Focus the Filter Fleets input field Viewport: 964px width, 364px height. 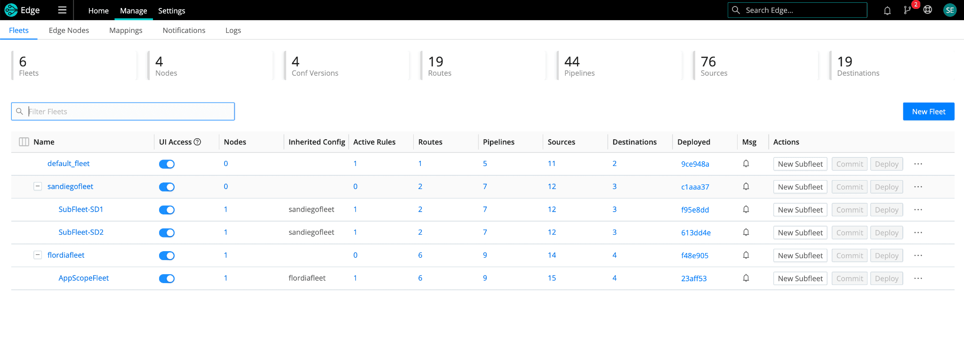pos(128,111)
